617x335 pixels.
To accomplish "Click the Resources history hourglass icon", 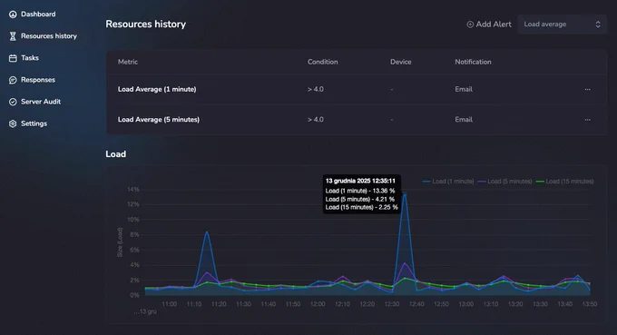I will [13, 36].
